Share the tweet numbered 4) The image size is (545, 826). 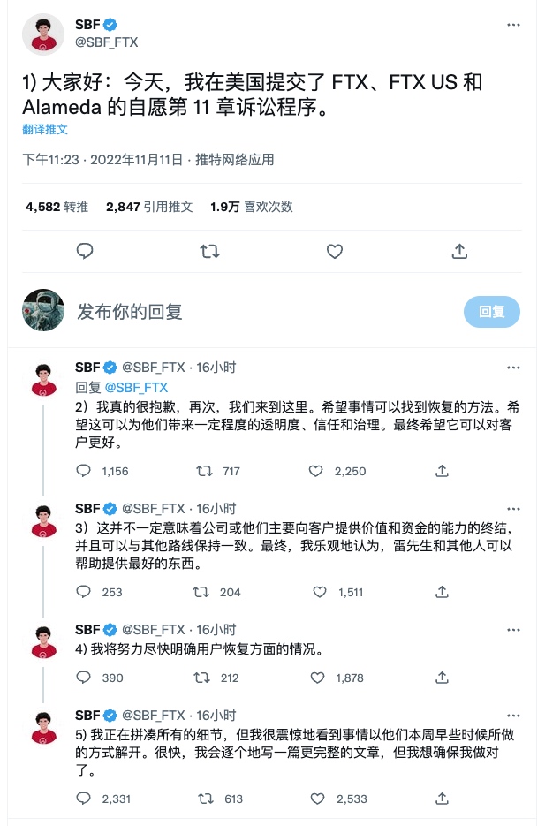(x=442, y=678)
